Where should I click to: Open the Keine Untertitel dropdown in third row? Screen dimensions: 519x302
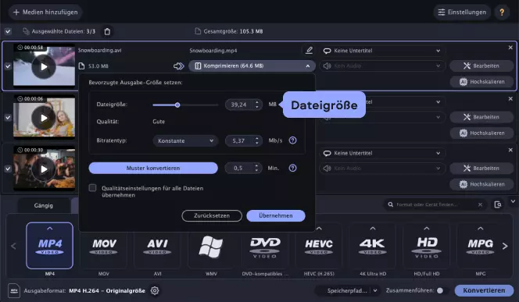coord(382,153)
